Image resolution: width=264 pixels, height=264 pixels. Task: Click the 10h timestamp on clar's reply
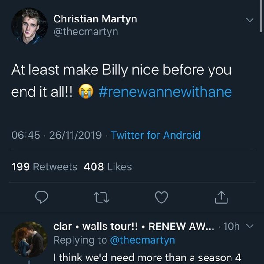[x=231, y=227]
